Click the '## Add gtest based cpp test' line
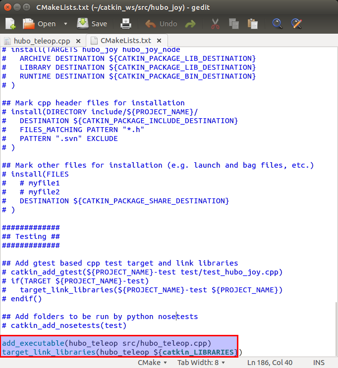 tap(120, 263)
